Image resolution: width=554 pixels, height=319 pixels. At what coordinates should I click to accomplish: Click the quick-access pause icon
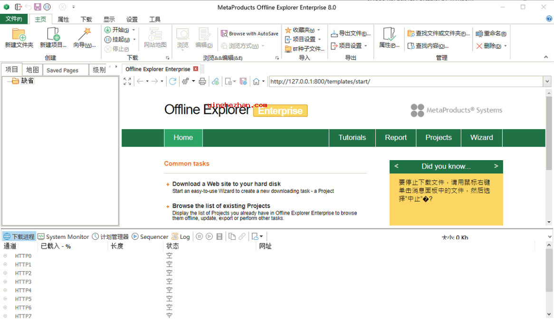pos(47,7)
